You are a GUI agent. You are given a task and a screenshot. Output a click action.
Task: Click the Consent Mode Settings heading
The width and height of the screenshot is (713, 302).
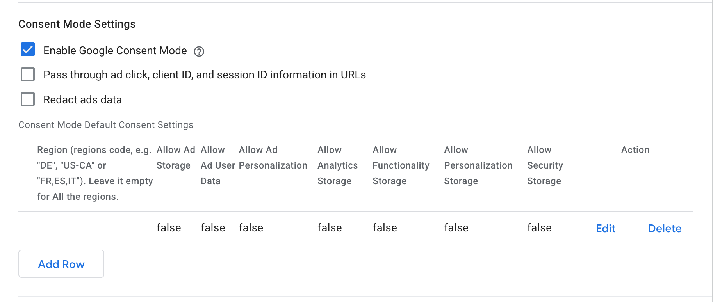(x=77, y=24)
